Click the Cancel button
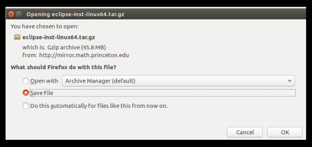This screenshot has height=147, width=312. click(x=245, y=132)
